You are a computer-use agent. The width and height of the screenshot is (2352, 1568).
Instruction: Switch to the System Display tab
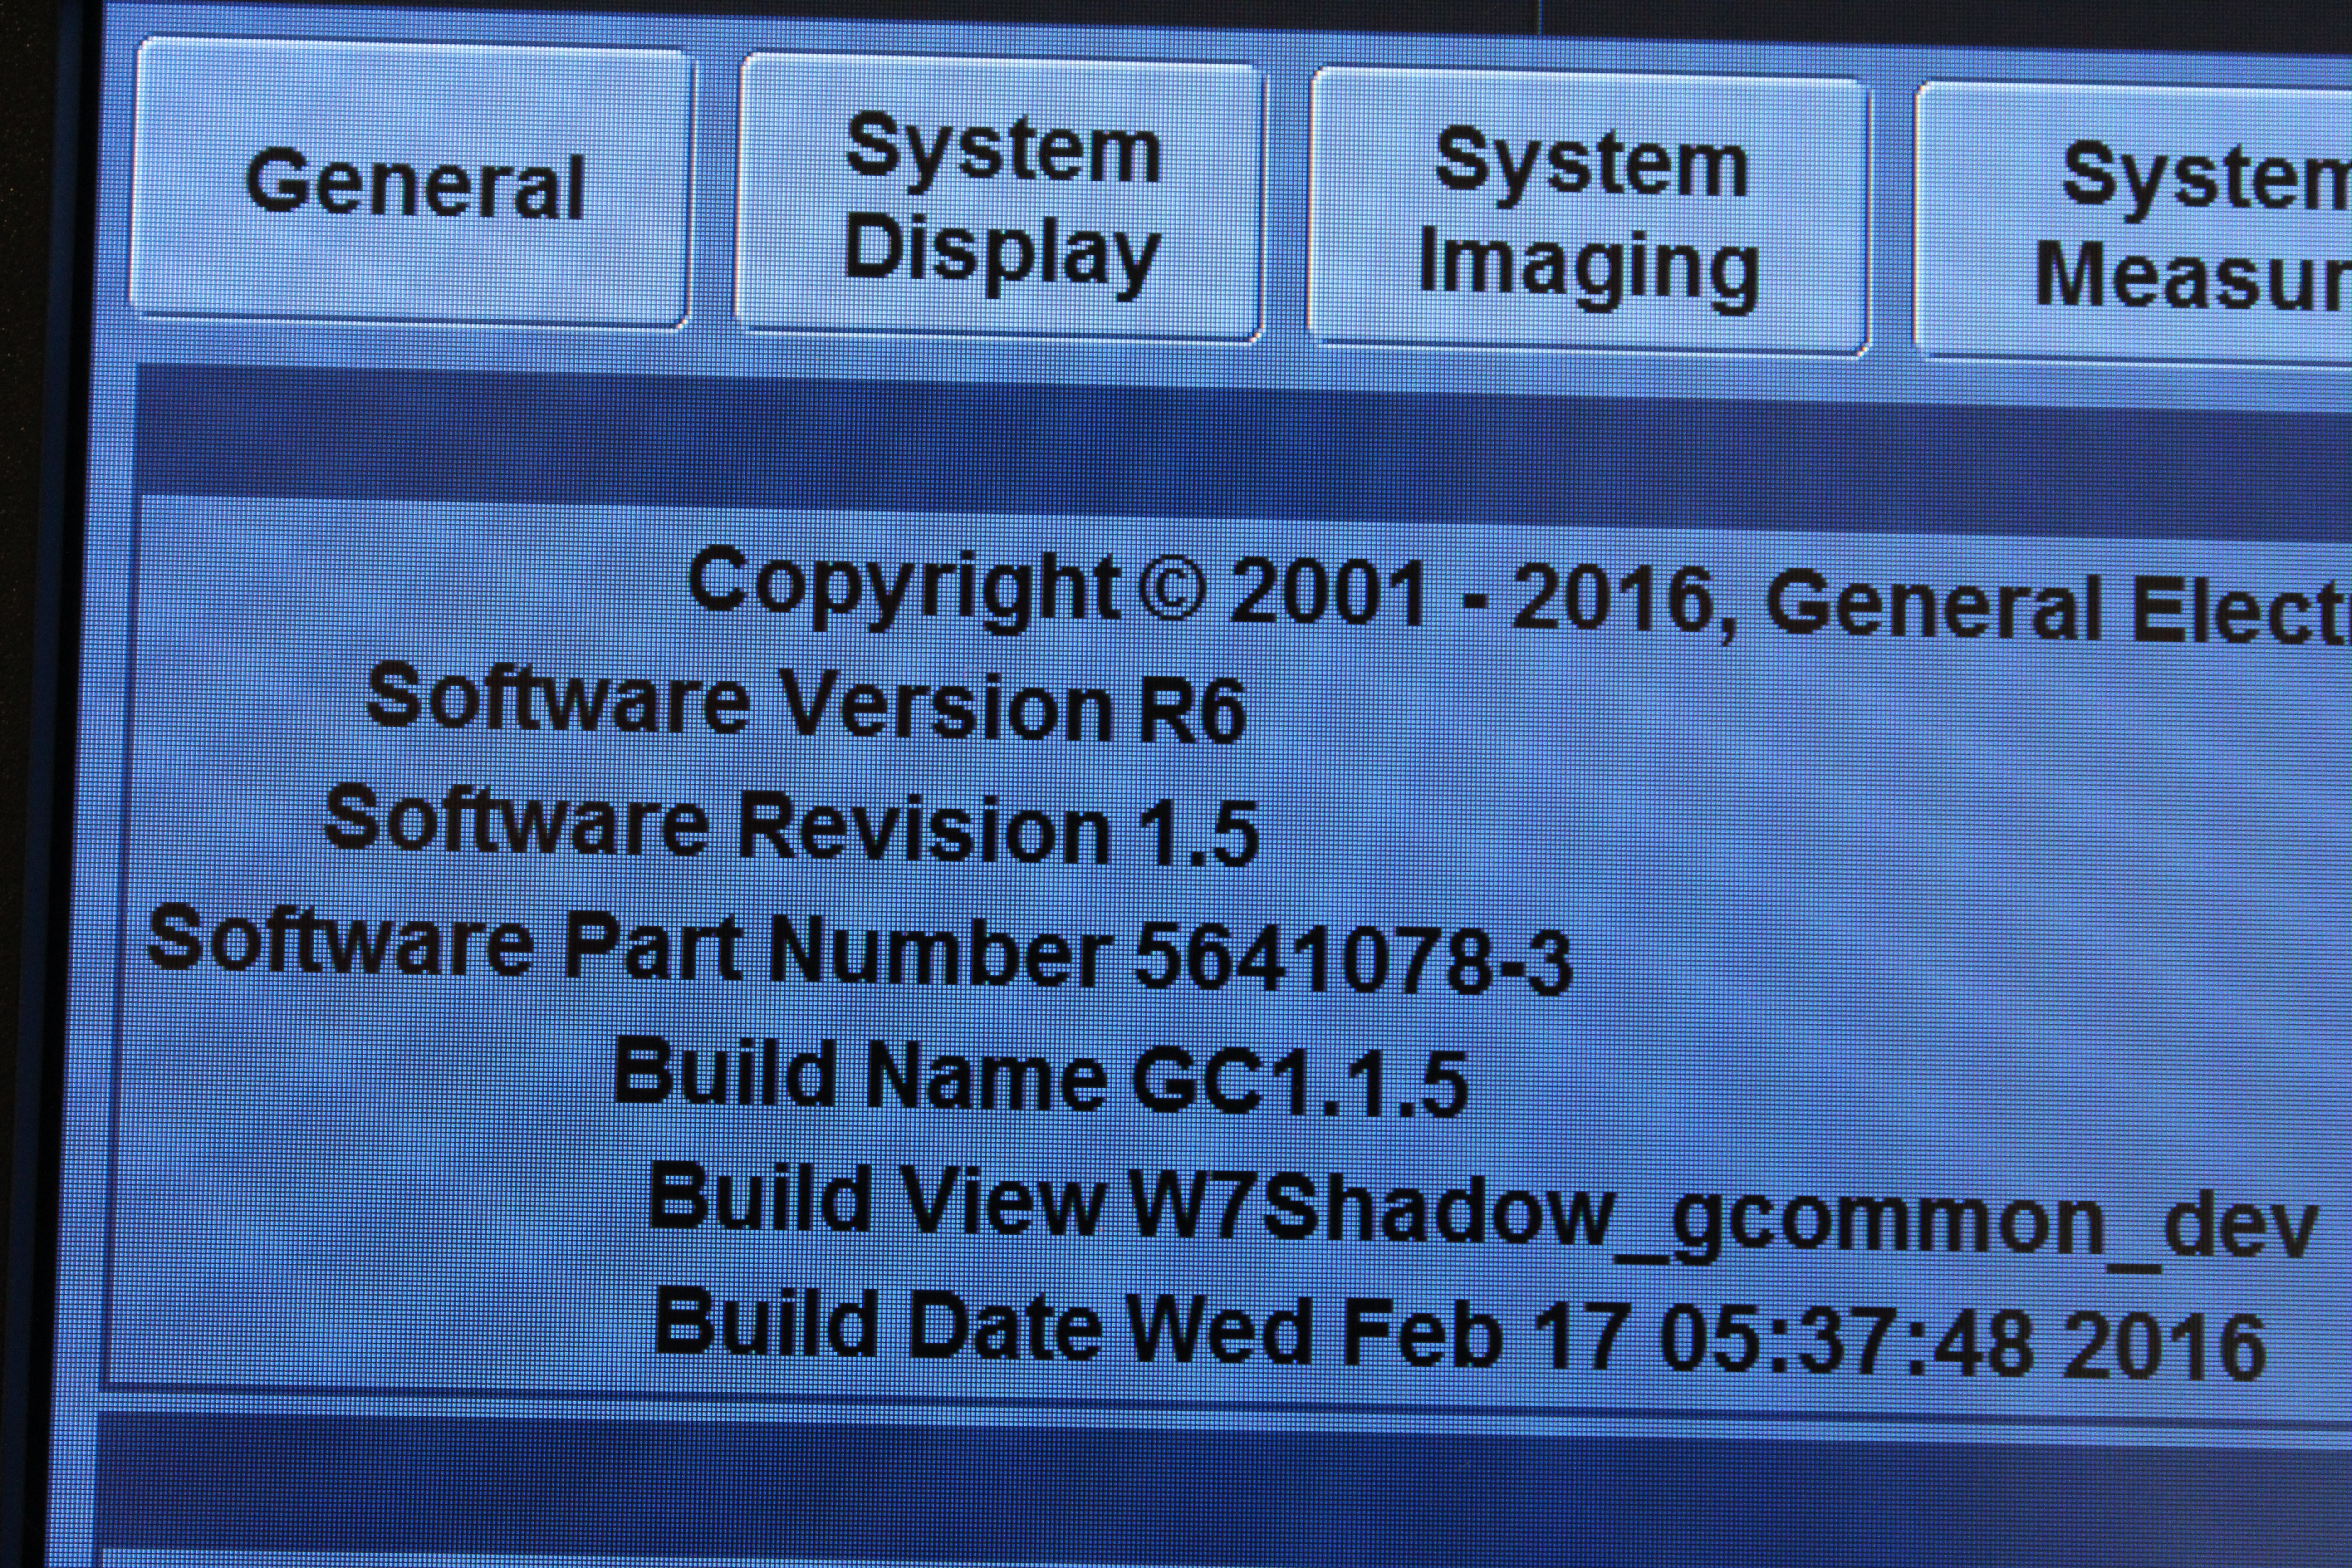pyautogui.click(x=1000, y=200)
